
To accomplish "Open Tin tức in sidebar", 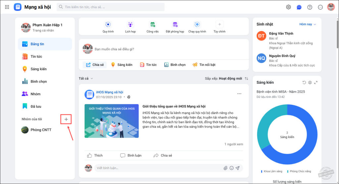I will pos(45,56).
